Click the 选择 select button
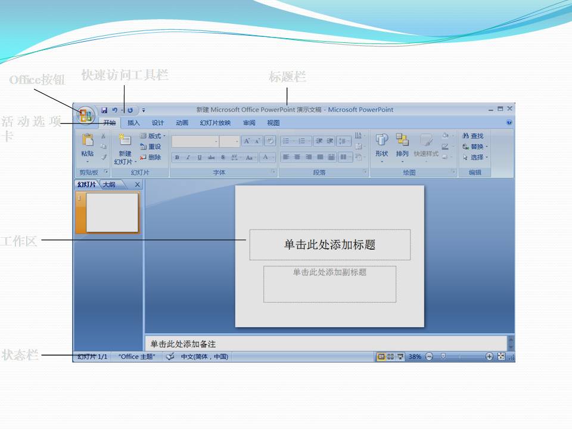Image resolution: width=572 pixels, height=429 pixels. pyautogui.click(x=475, y=157)
